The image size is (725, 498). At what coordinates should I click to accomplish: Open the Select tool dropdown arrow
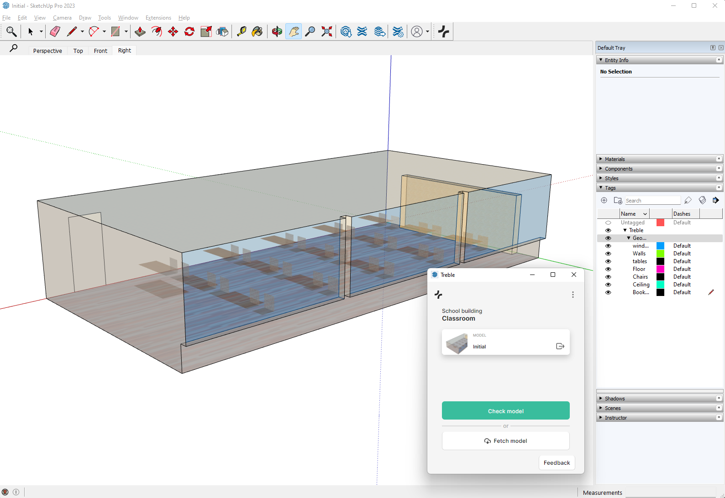coord(41,31)
